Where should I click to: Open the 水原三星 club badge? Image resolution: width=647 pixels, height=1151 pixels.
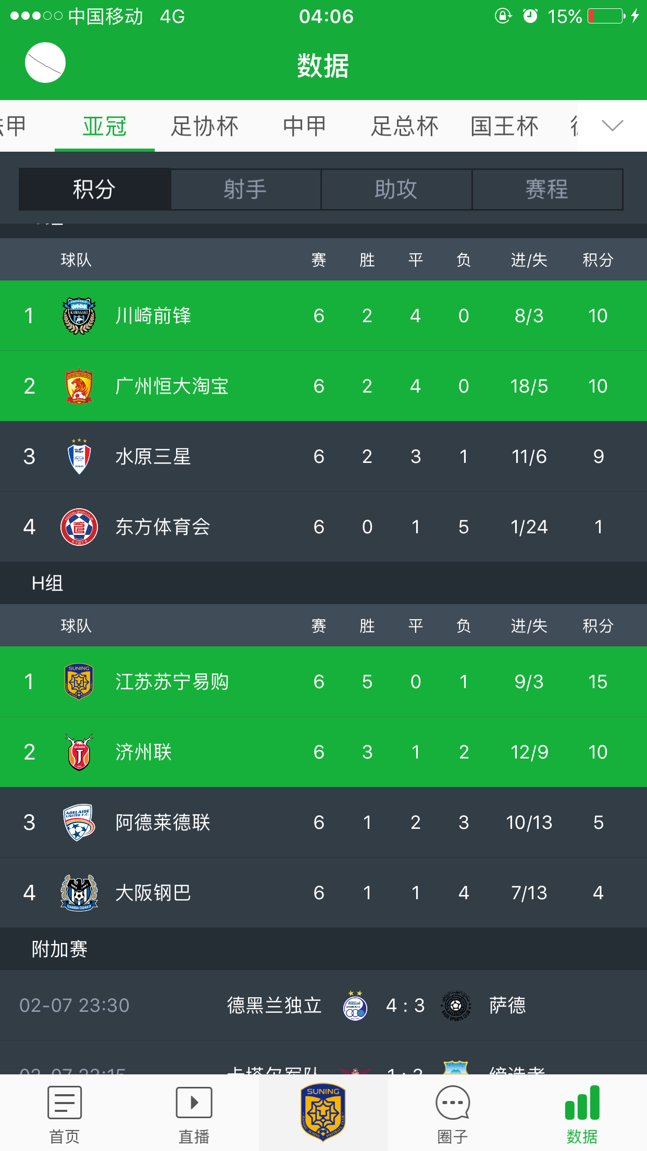(x=79, y=457)
